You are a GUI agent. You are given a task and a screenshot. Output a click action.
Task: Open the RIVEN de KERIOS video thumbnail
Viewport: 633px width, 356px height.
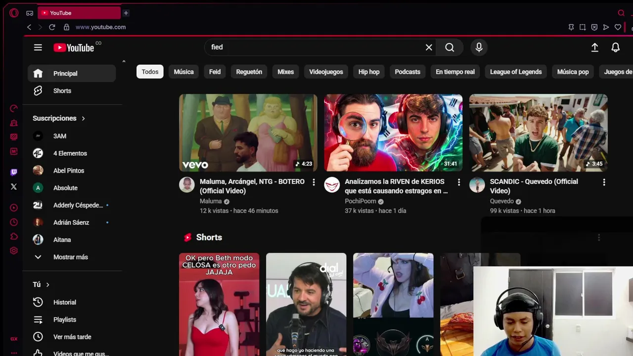coord(393,133)
